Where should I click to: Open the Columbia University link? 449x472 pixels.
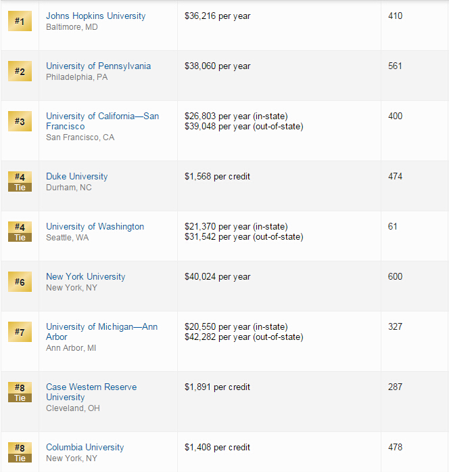(x=85, y=448)
